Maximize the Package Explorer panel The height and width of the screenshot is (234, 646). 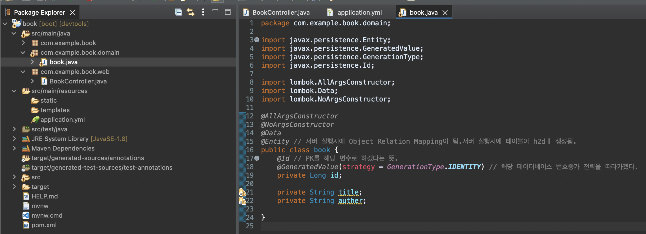(228, 12)
